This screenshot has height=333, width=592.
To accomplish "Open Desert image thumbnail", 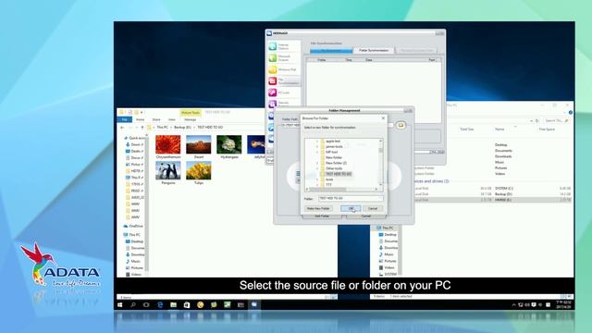I will pyautogui.click(x=199, y=144).
